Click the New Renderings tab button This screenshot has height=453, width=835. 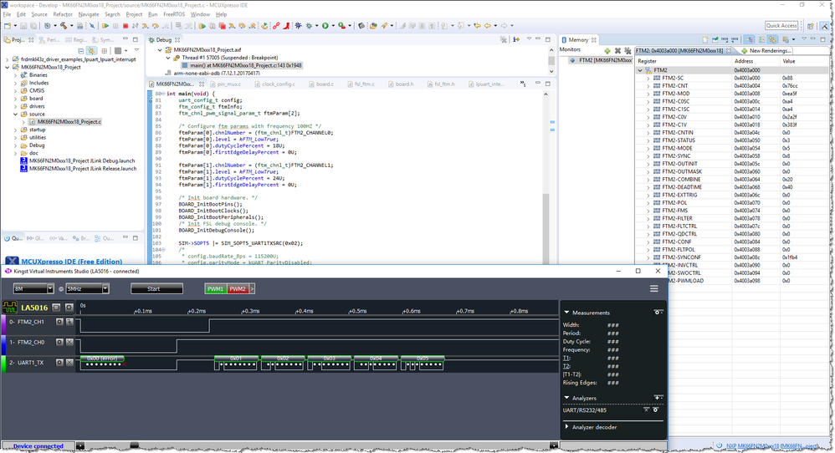(x=765, y=50)
